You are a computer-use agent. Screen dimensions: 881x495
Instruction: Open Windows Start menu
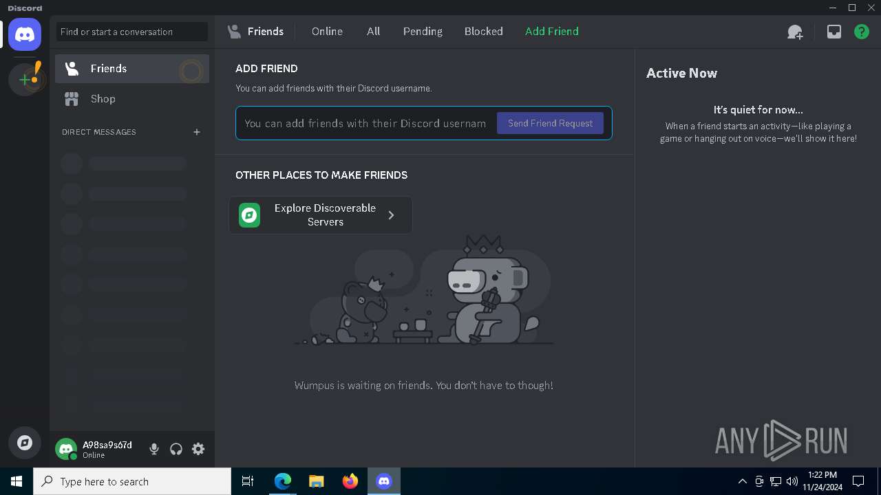(17, 481)
